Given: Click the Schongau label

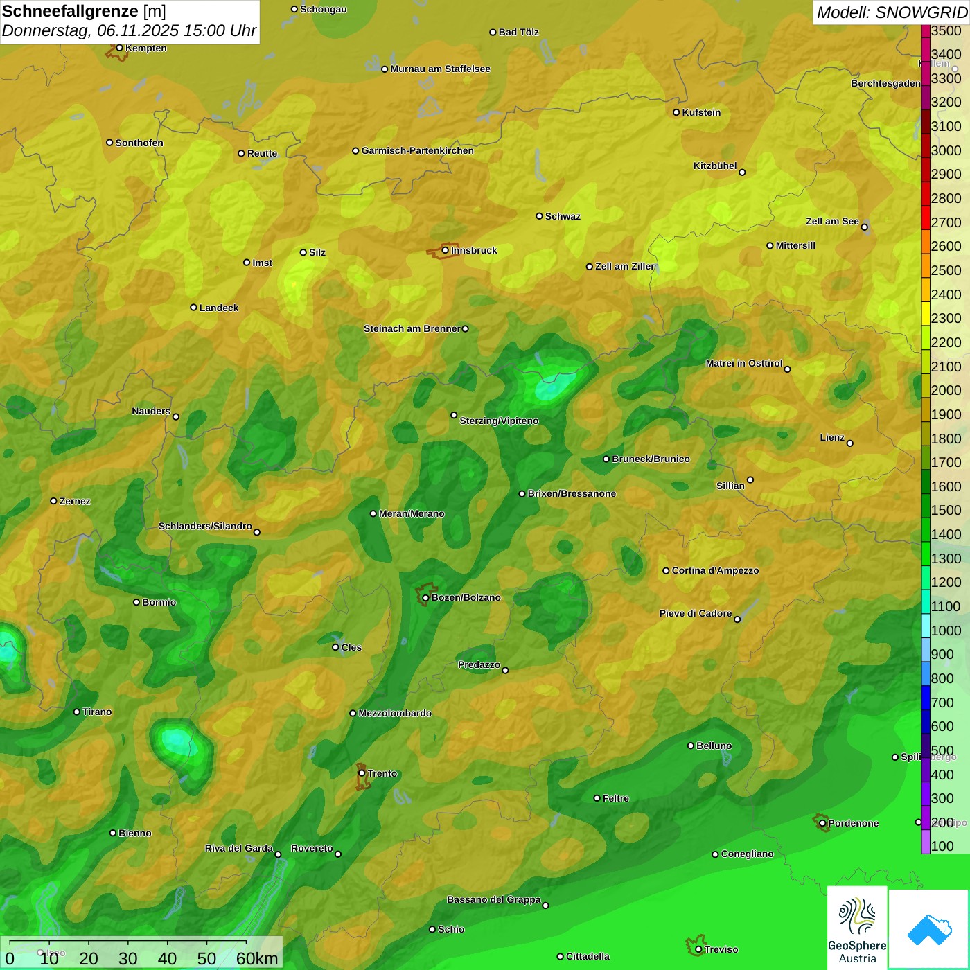Looking at the screenshot, I should pyautogui.click(x=324, y=9).
